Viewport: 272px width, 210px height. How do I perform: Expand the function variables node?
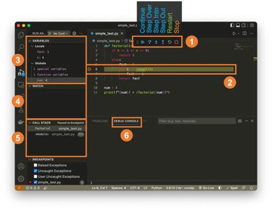pyautogui.click(x=34, y=74)
